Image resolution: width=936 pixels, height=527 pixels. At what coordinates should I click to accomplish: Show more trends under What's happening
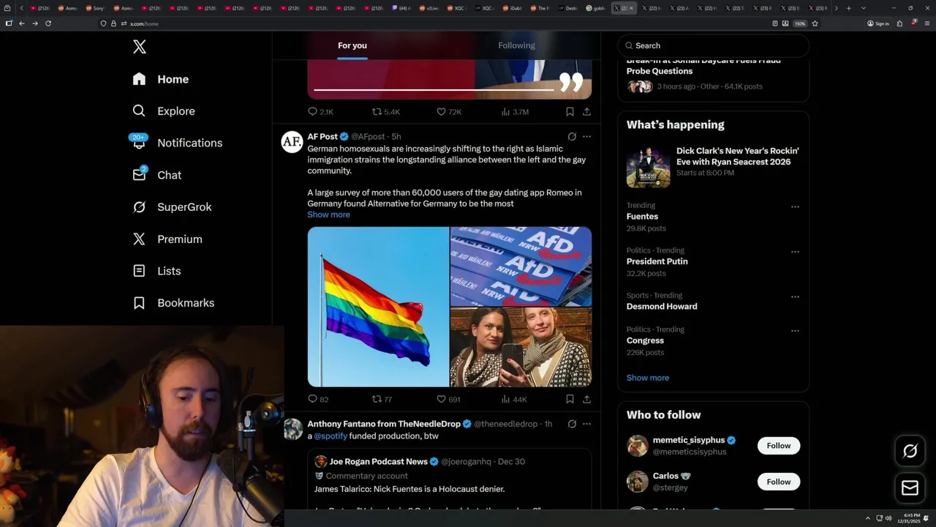point(647,378)
